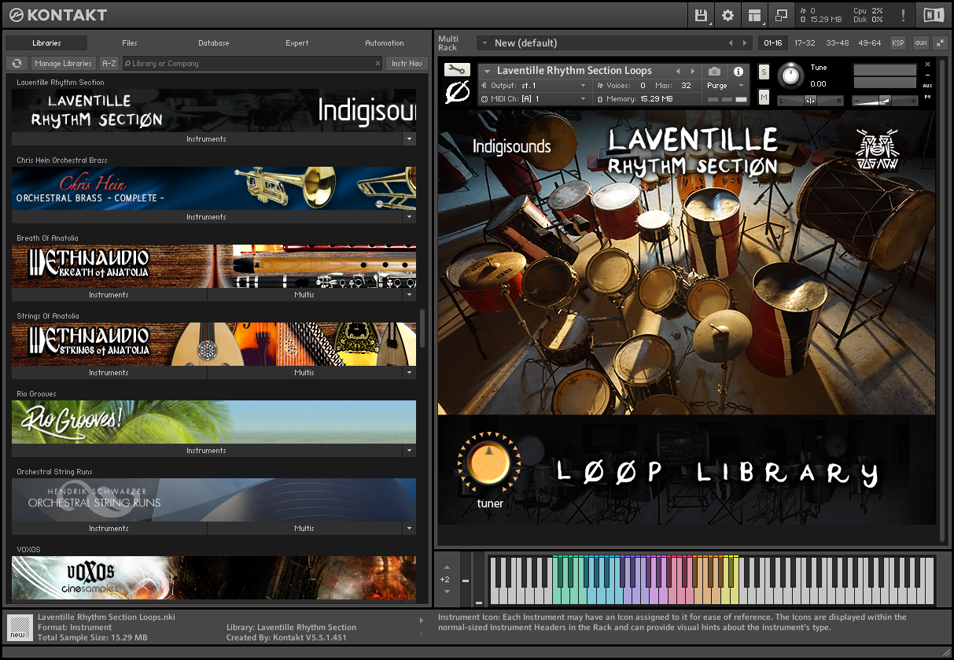
Task: Expand Breath Of Anatolia library options arrow
Action: (409, 294)
